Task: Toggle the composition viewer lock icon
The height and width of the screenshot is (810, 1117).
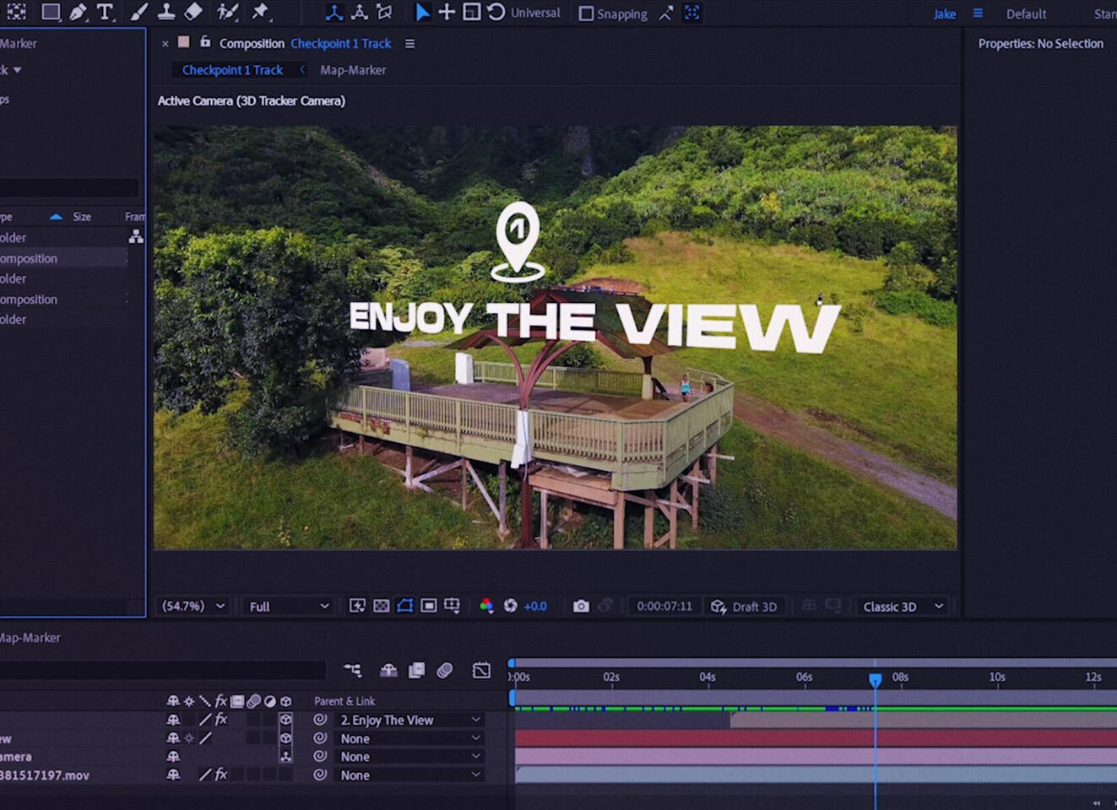Action: click(x=205, y=42)
